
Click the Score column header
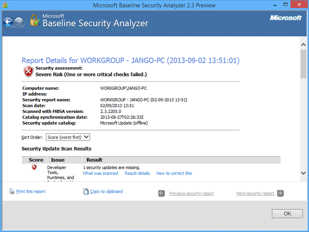point(36,159)
